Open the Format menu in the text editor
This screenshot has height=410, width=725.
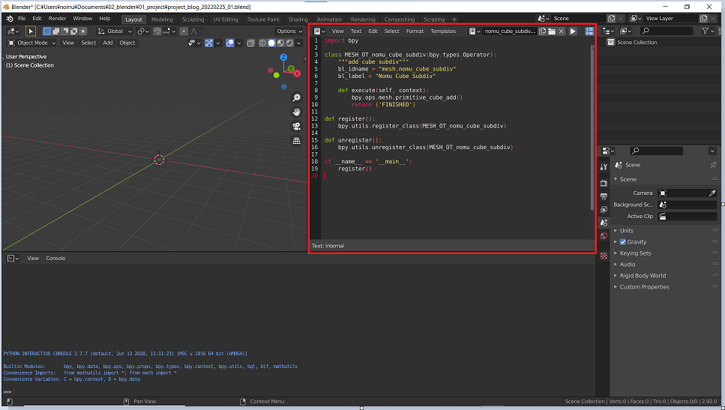click(415, 31)
